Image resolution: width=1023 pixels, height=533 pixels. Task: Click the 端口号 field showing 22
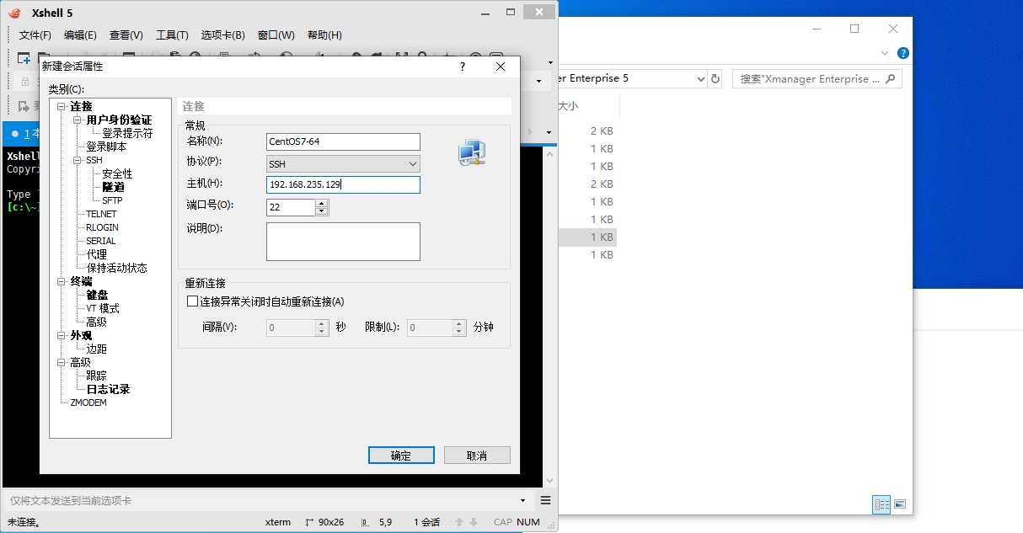pos(291,207)
